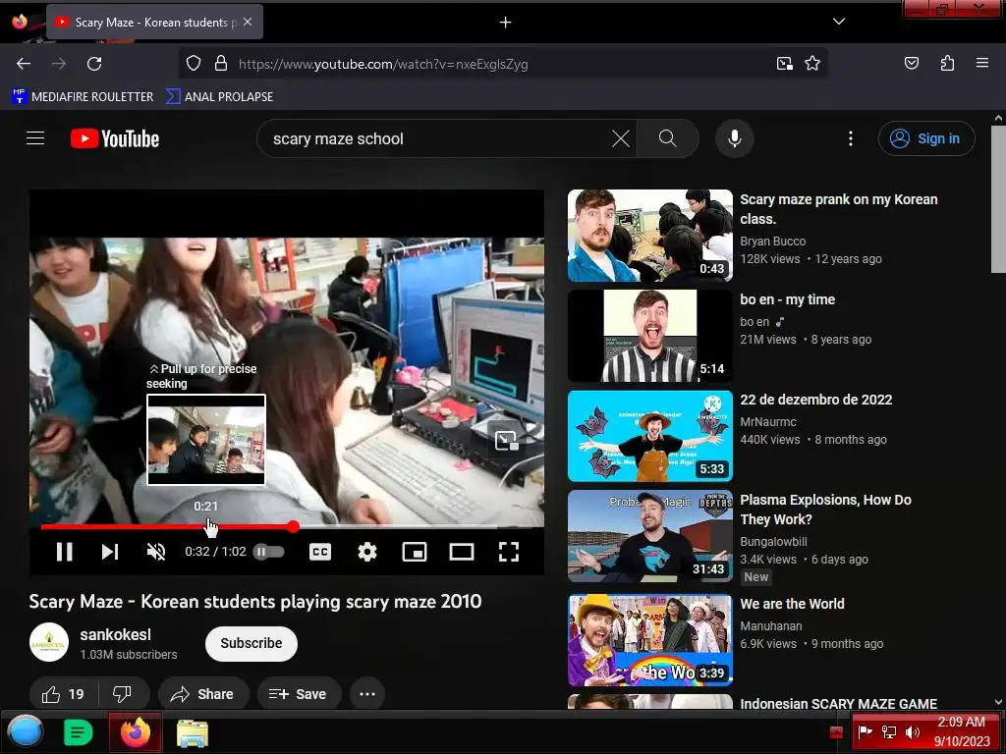Click the Action Center flag tray icon

click(x=865, y=731)
